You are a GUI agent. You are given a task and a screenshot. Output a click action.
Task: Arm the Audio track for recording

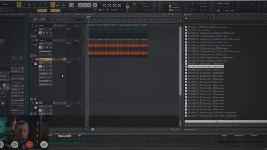pos(61,26)
